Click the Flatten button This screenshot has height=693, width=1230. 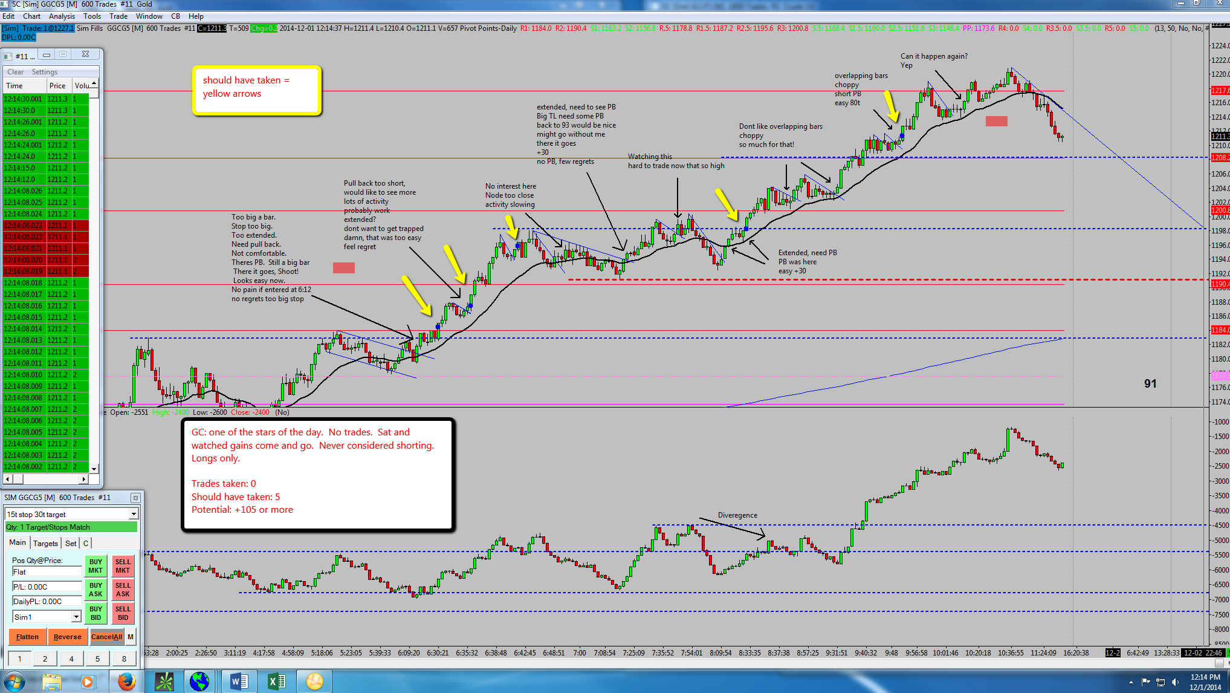[27, 637]
